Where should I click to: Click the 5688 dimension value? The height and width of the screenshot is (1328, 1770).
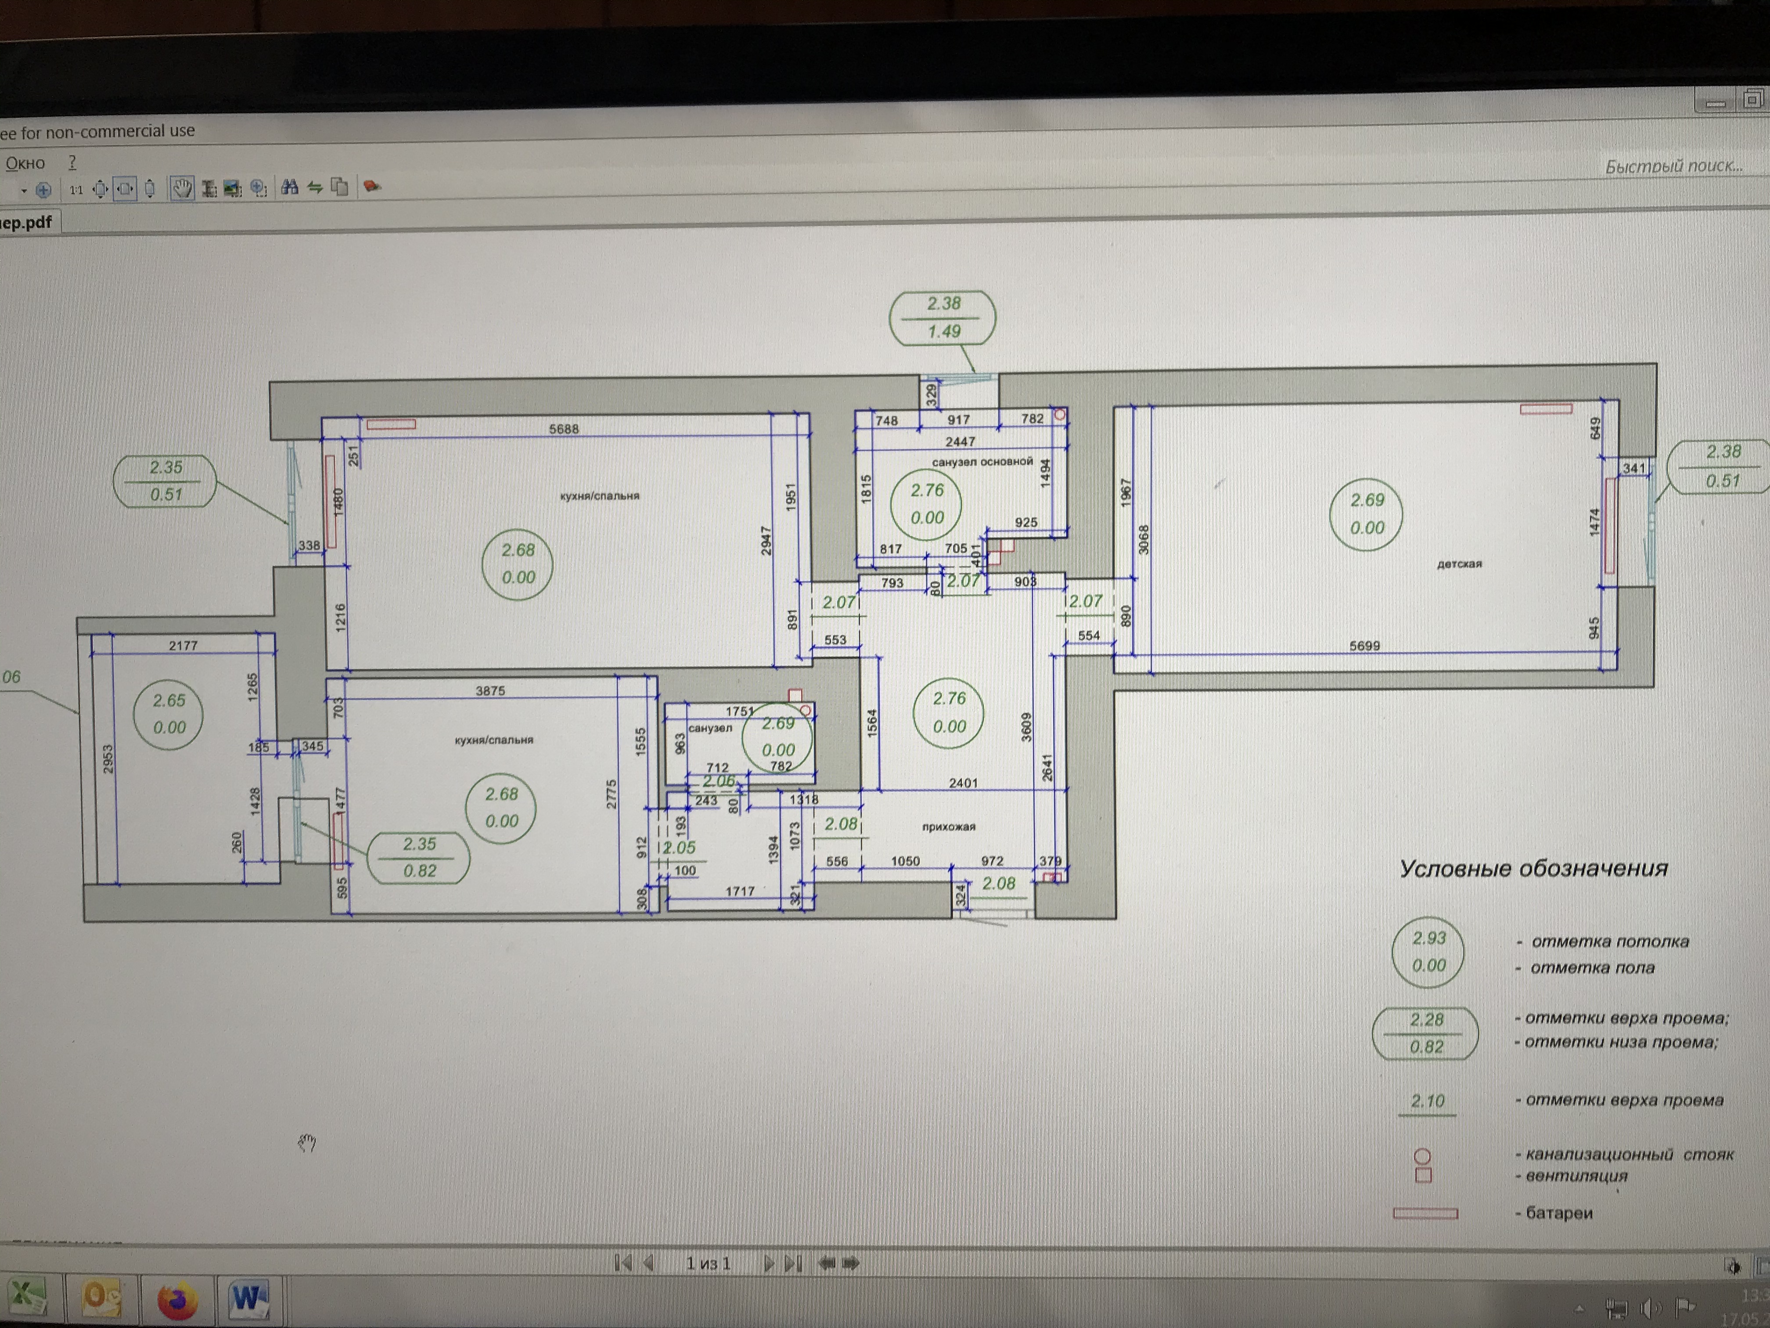coord(563,429)
